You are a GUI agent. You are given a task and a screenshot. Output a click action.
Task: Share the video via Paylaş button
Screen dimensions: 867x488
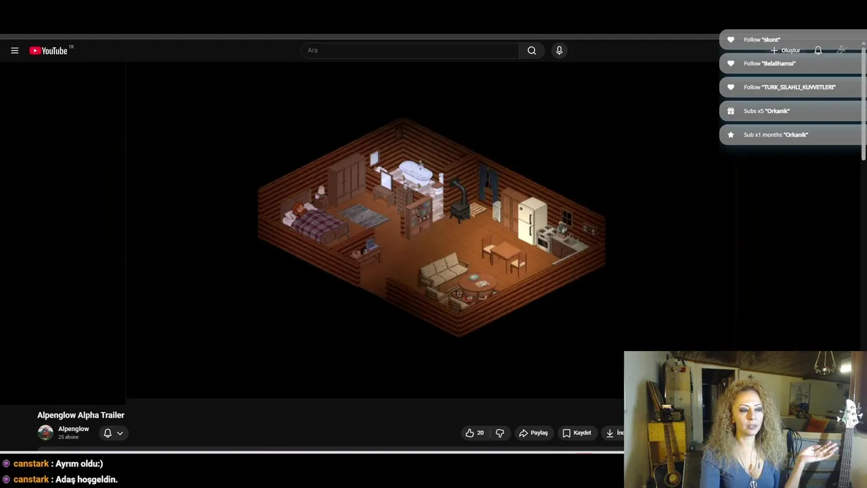(533, 432)
